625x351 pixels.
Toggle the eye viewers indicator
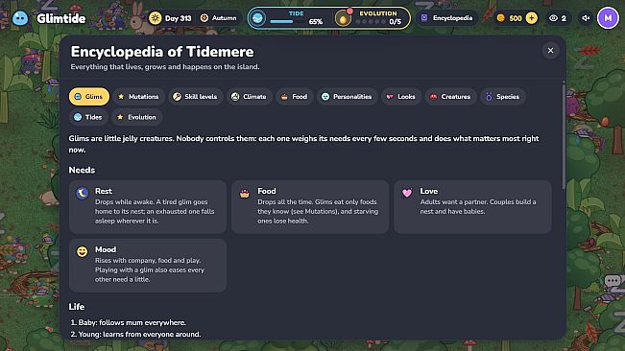point(558,18)
